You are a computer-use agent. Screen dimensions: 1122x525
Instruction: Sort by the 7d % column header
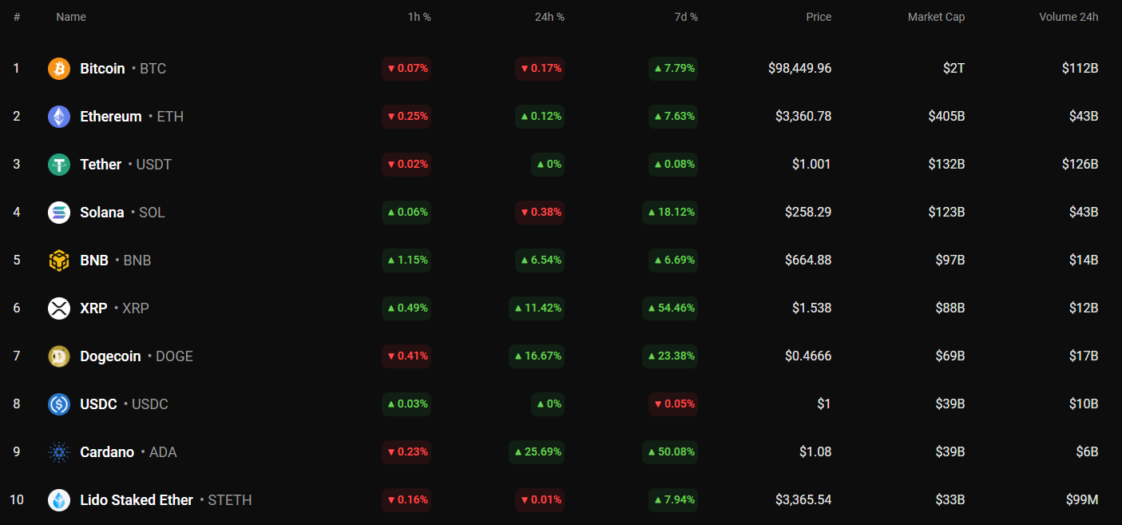pyautogui.click(x=686, y=17)
